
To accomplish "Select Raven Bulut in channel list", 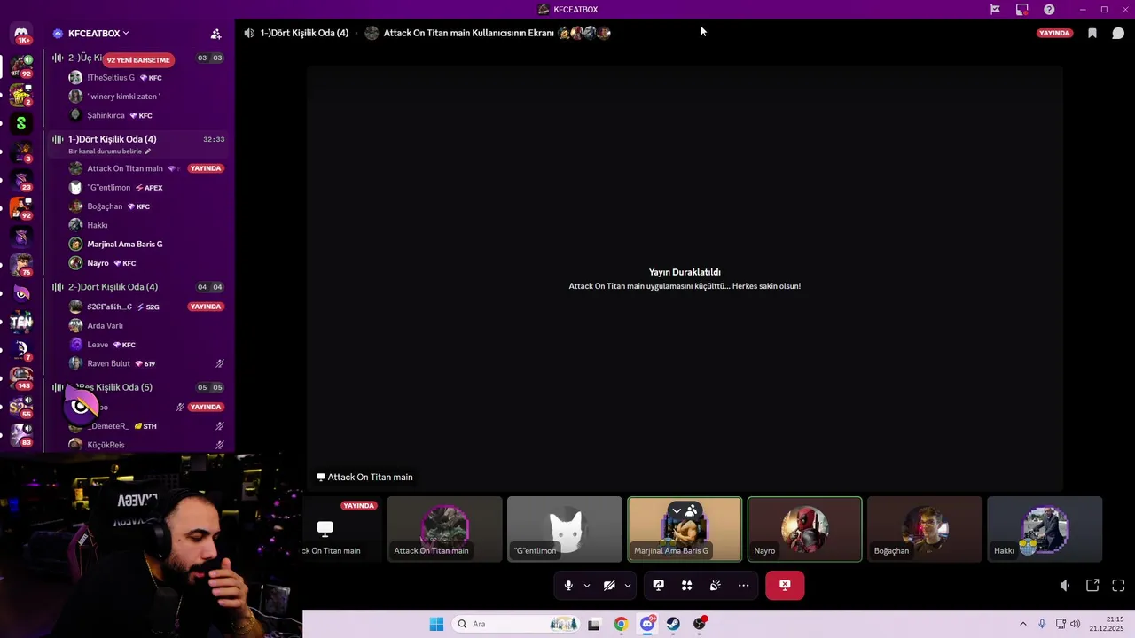I will click(108, 363).
